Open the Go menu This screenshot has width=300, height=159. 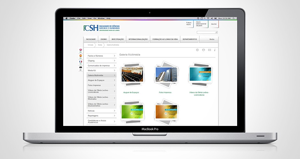pos(95,18)
